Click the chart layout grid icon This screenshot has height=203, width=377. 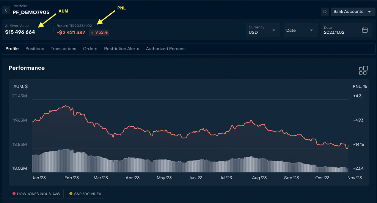point(363,70)
